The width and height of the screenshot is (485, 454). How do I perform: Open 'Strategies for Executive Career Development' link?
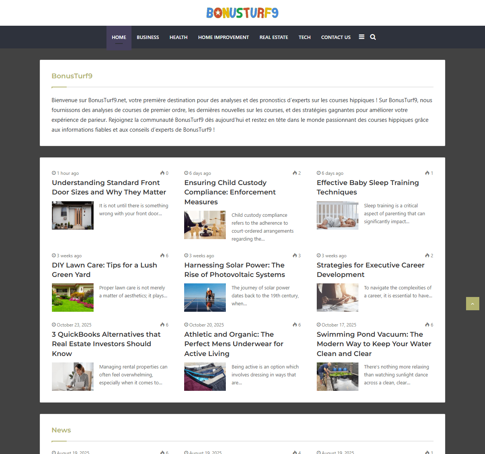coord(370,270)
